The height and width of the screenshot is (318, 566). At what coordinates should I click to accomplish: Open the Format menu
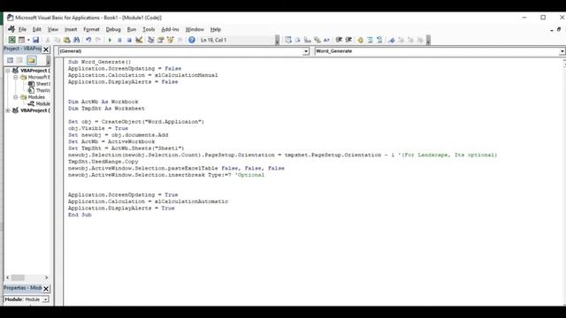pos(91,29)
